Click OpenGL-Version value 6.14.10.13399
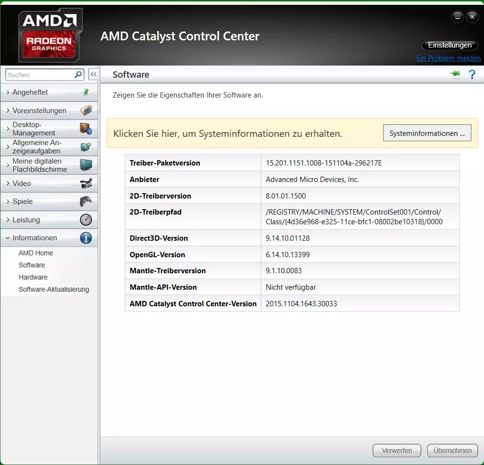The width and height of the screenshot is (484, 465). 288,255
